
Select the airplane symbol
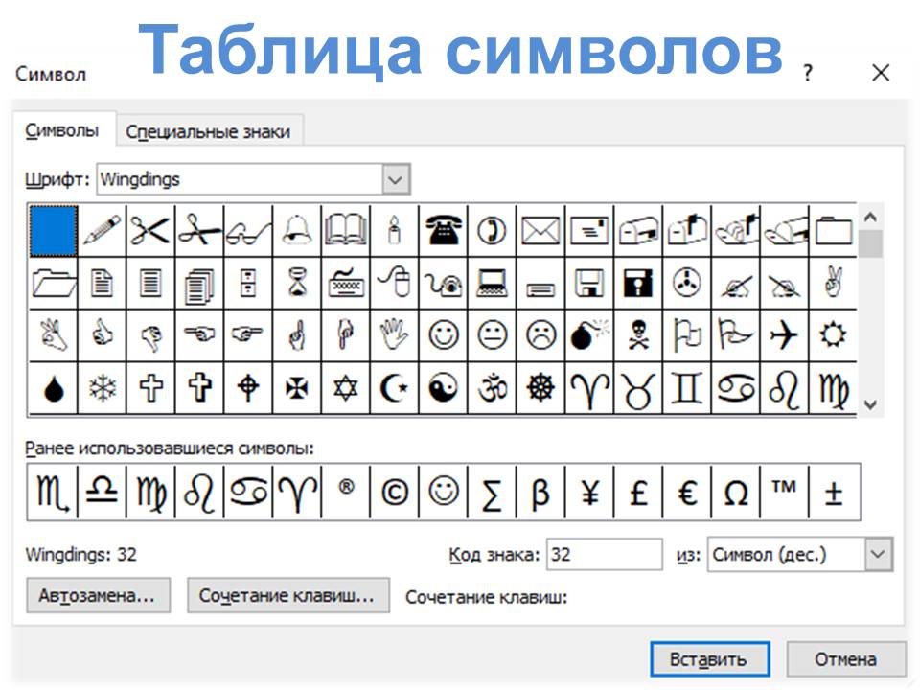click(x=784, y=335)
